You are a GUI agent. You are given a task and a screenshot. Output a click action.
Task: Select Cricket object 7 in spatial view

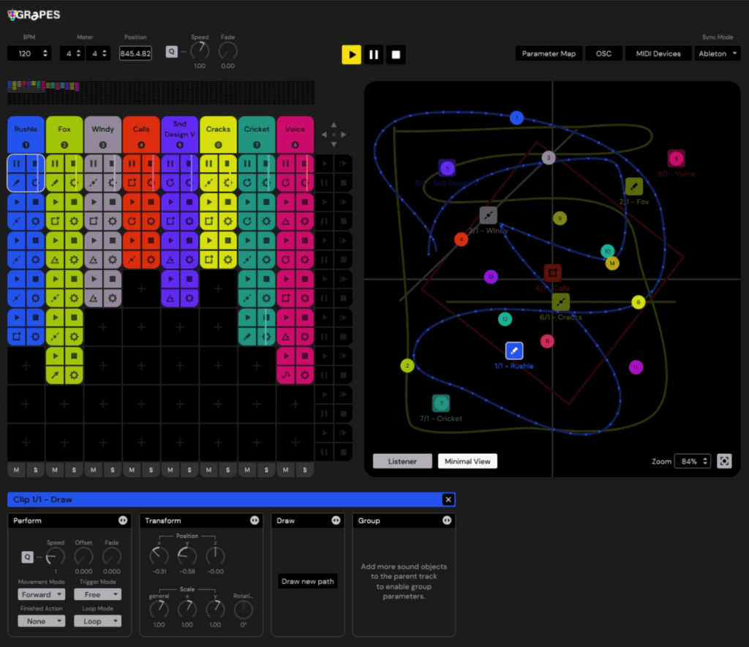(441, 403)
